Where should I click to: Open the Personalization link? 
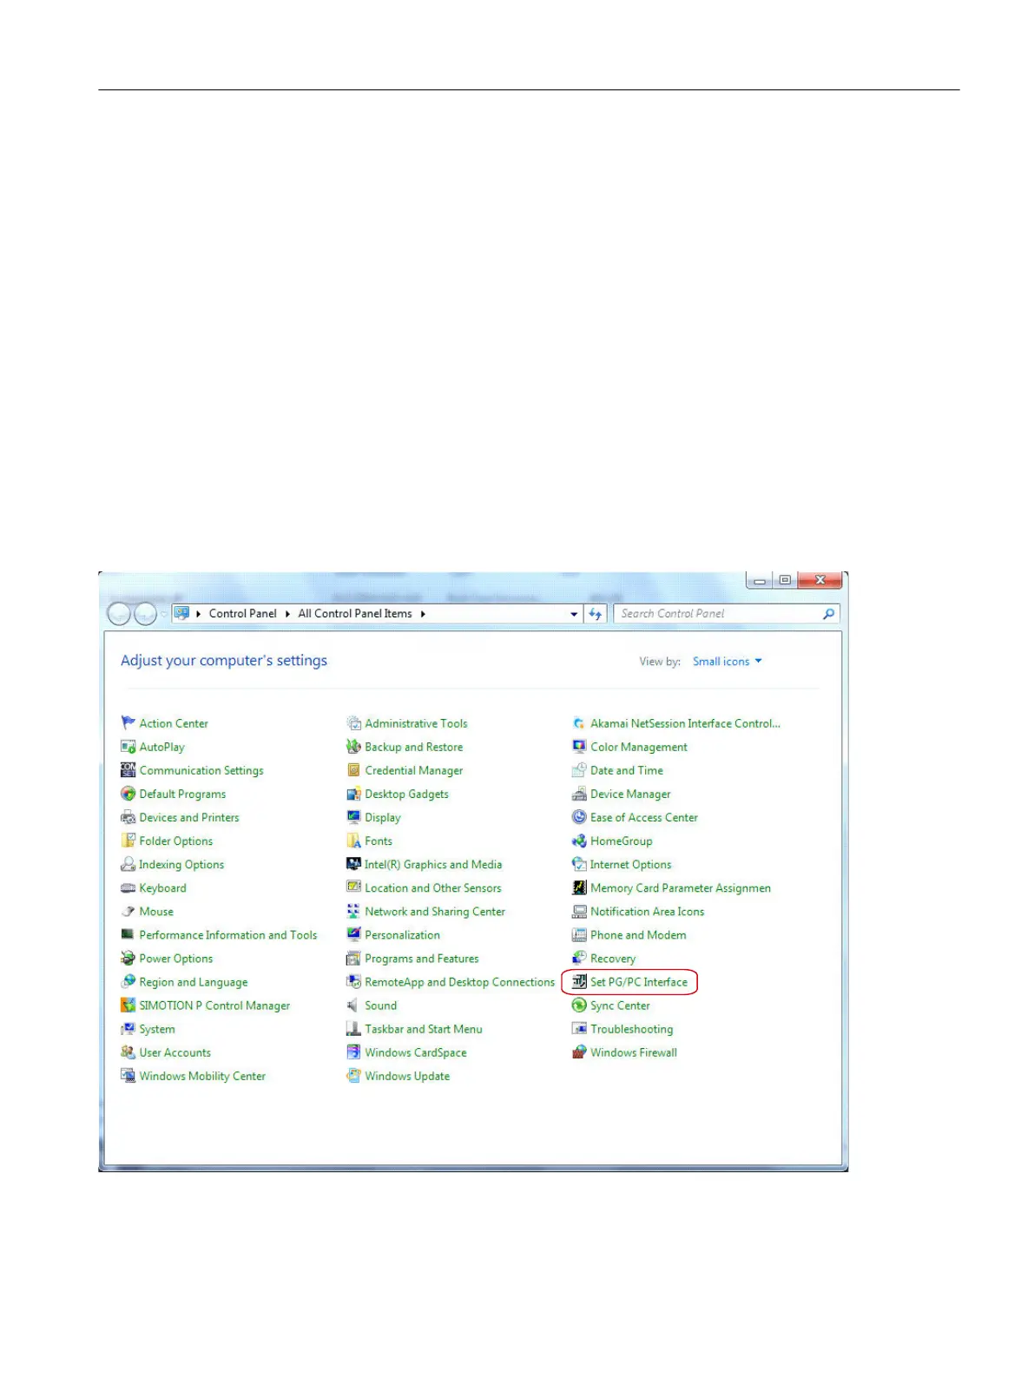403,934
